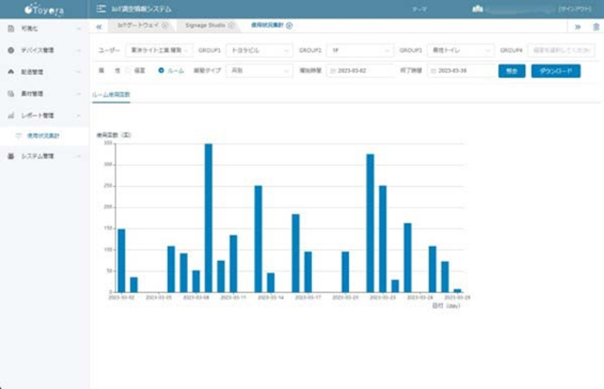Close the IoTゲートウェイ tab
Viewport: 604px width, 389px height.
tap(165, 26)
